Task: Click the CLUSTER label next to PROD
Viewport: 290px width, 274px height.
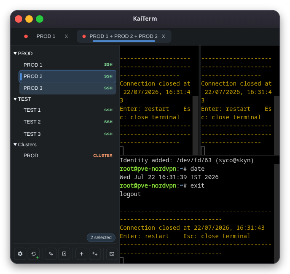Action: [103, 156]
